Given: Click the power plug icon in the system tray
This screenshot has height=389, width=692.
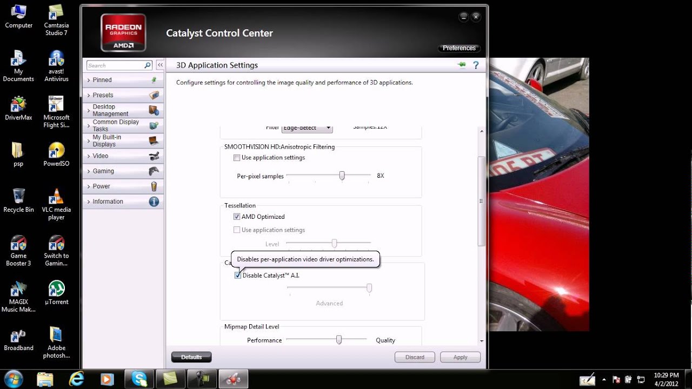Looking at the screenshot, I should [x=629, y=379].
